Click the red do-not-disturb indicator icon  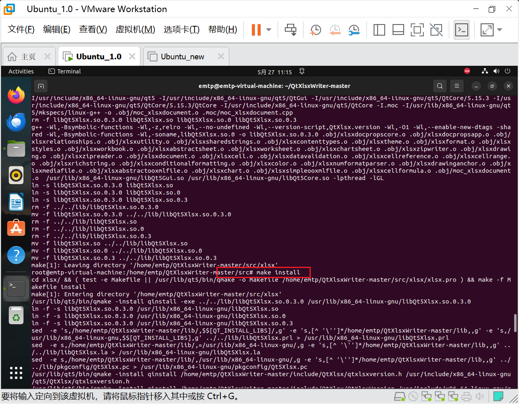click(467, 71)
